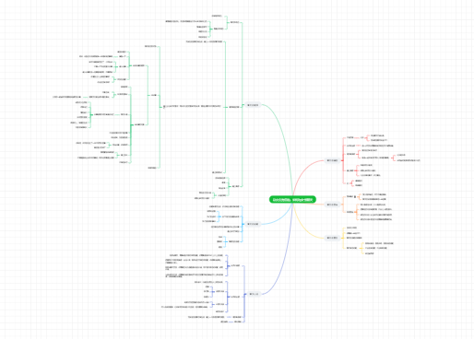The height and width of the screenshot is (339, 474).
Task: Select the purple subtopic with four paragraph children
Action: tap(235, 265)
